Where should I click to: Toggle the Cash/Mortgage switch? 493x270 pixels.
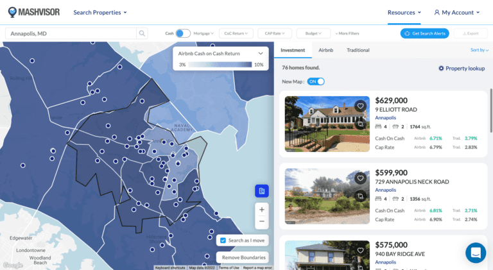tap(183, 33)
